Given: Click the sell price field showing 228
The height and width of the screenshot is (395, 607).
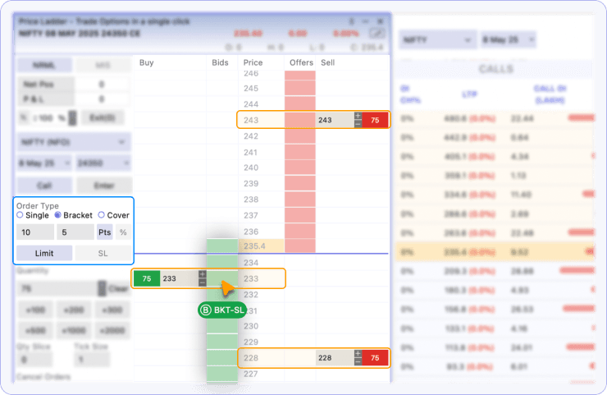Looking at the screenshot, I should pyautogui.click(x=335, y=358).
